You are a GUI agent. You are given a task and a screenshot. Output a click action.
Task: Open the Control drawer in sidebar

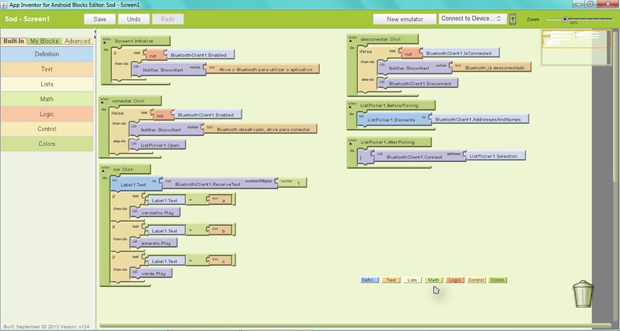[x=46, y=129]
